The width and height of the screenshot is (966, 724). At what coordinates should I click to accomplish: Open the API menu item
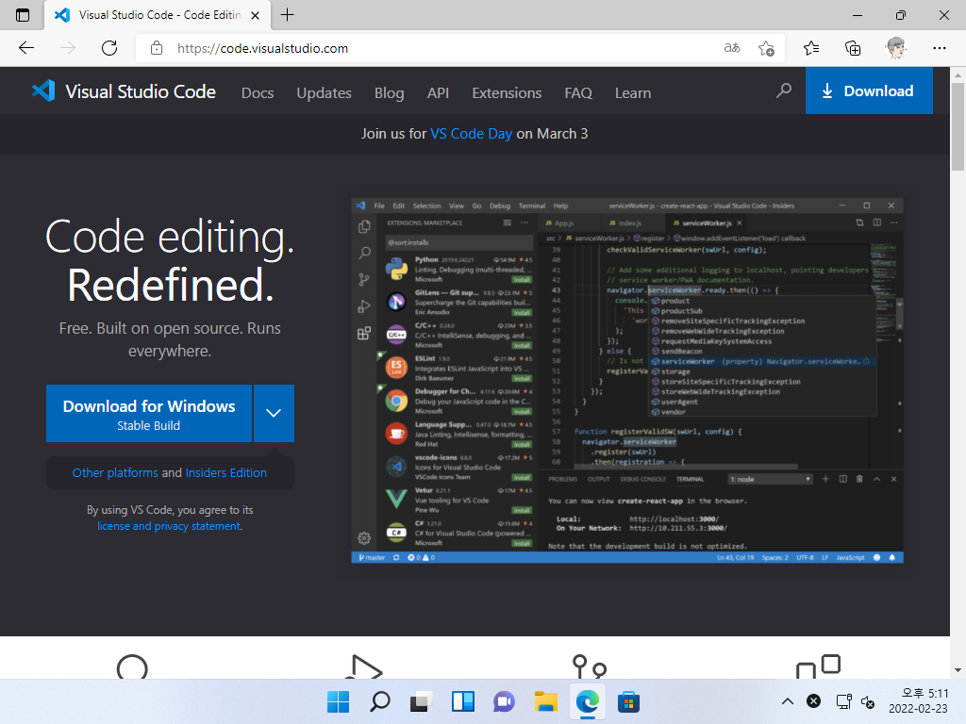tap(438, 93)
